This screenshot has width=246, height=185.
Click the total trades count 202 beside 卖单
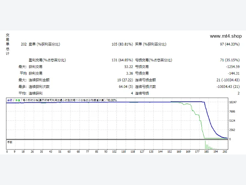tap(24, 44)
